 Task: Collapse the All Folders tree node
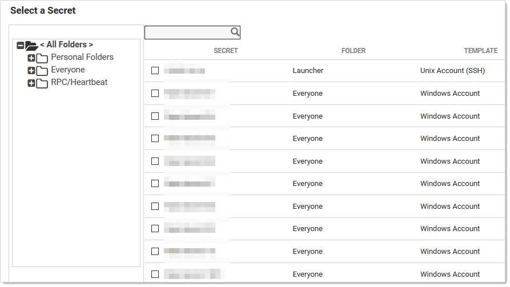point(21,45)
